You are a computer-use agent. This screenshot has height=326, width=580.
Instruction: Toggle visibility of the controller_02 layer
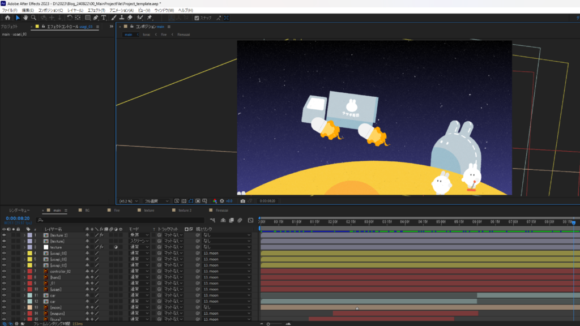(4, 272)
